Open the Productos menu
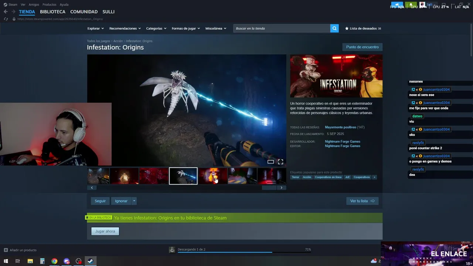473x266 pixels. (50, 4)
